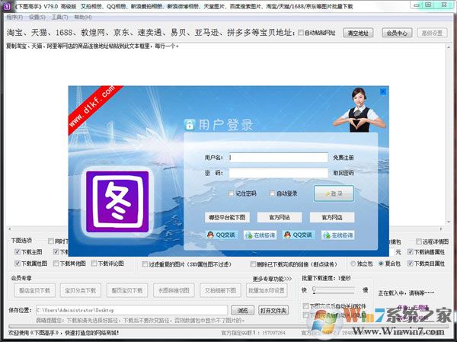Open the 设置(S) menu
457x342 pixels.
[37, 18]
